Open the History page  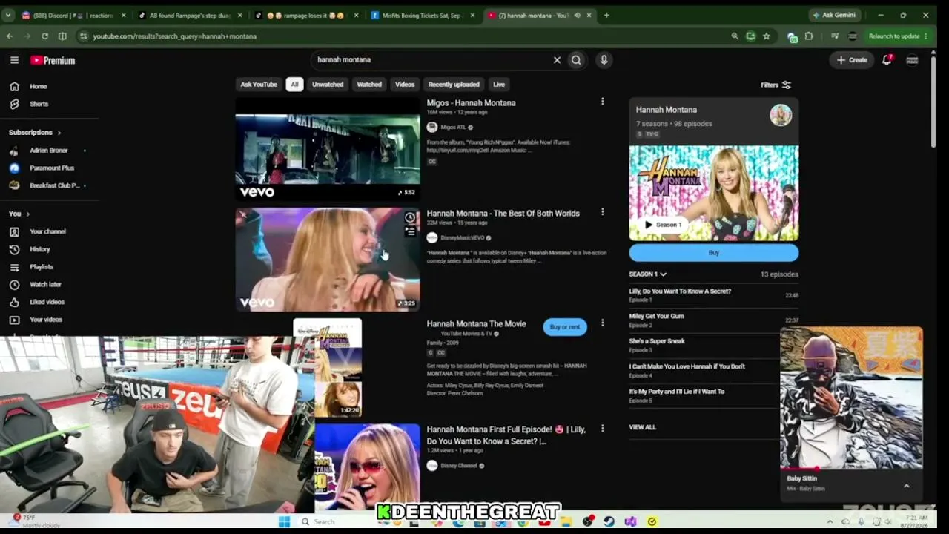pyautogui.click(x=39, y=249)
